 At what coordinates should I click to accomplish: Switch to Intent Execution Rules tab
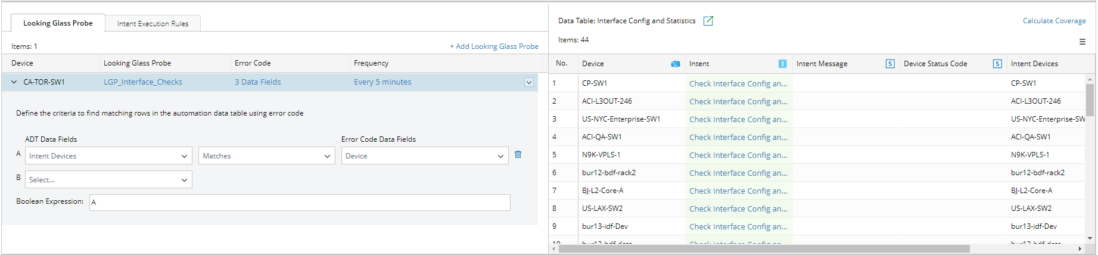tap(153, 24)
